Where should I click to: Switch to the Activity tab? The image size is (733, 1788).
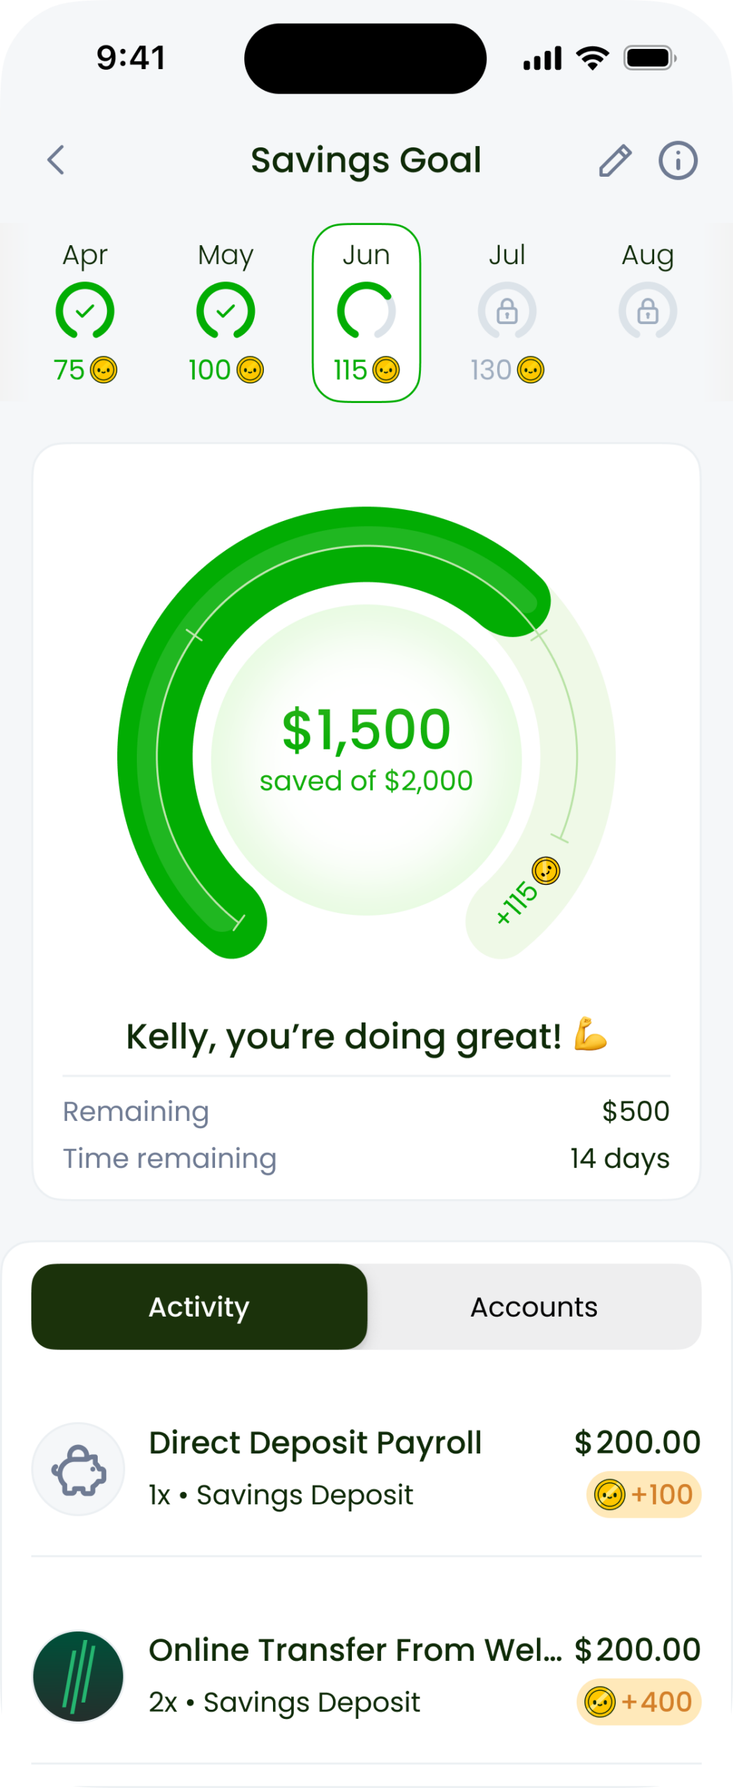coord(199,1307)
